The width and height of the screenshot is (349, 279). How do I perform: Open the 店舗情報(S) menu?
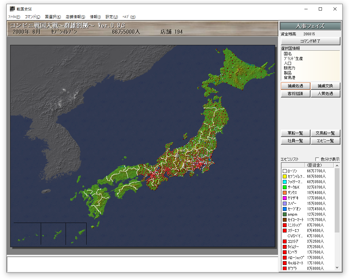point(75,17)
